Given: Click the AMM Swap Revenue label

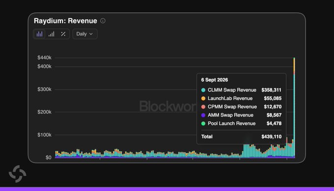Looking at the screenshot, I should click(230, 115).
